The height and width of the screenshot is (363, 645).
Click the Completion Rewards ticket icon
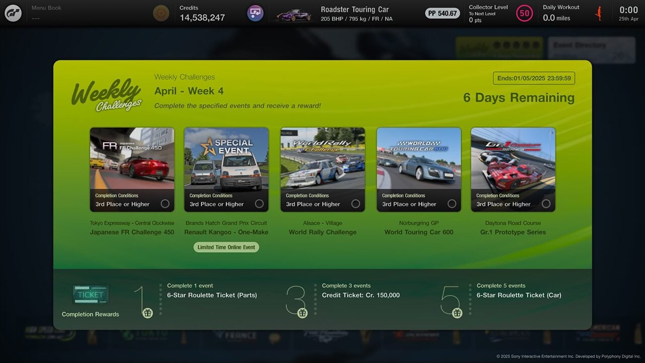tap(90, 295)
